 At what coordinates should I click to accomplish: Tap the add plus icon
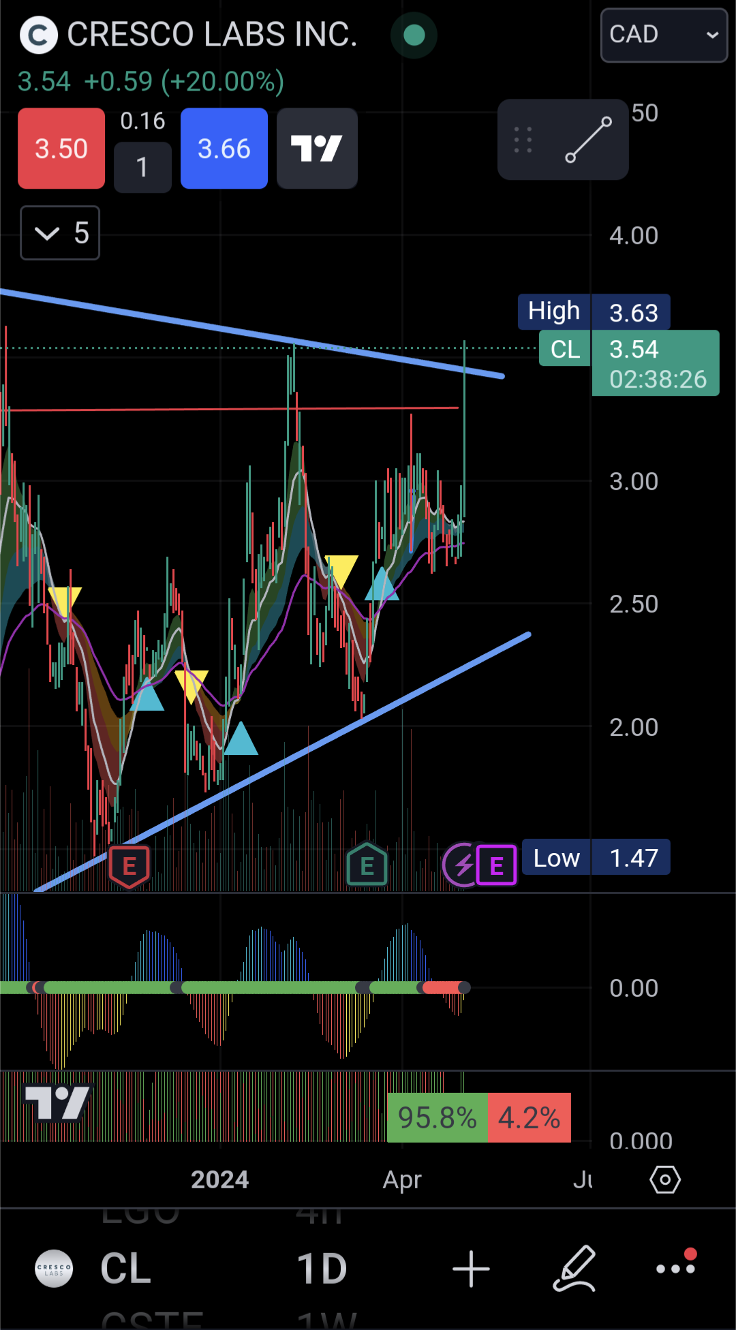point(471,1269)
